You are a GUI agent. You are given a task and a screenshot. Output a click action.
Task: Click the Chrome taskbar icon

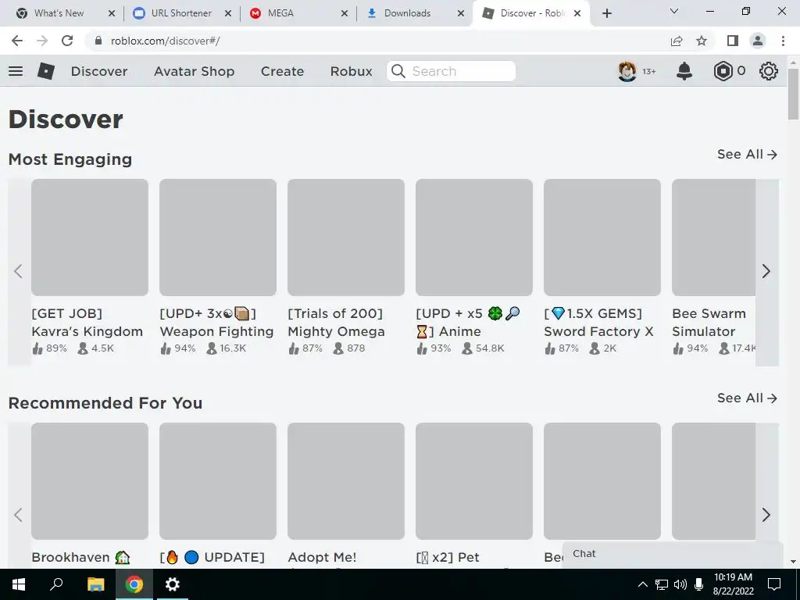(134, 584)
